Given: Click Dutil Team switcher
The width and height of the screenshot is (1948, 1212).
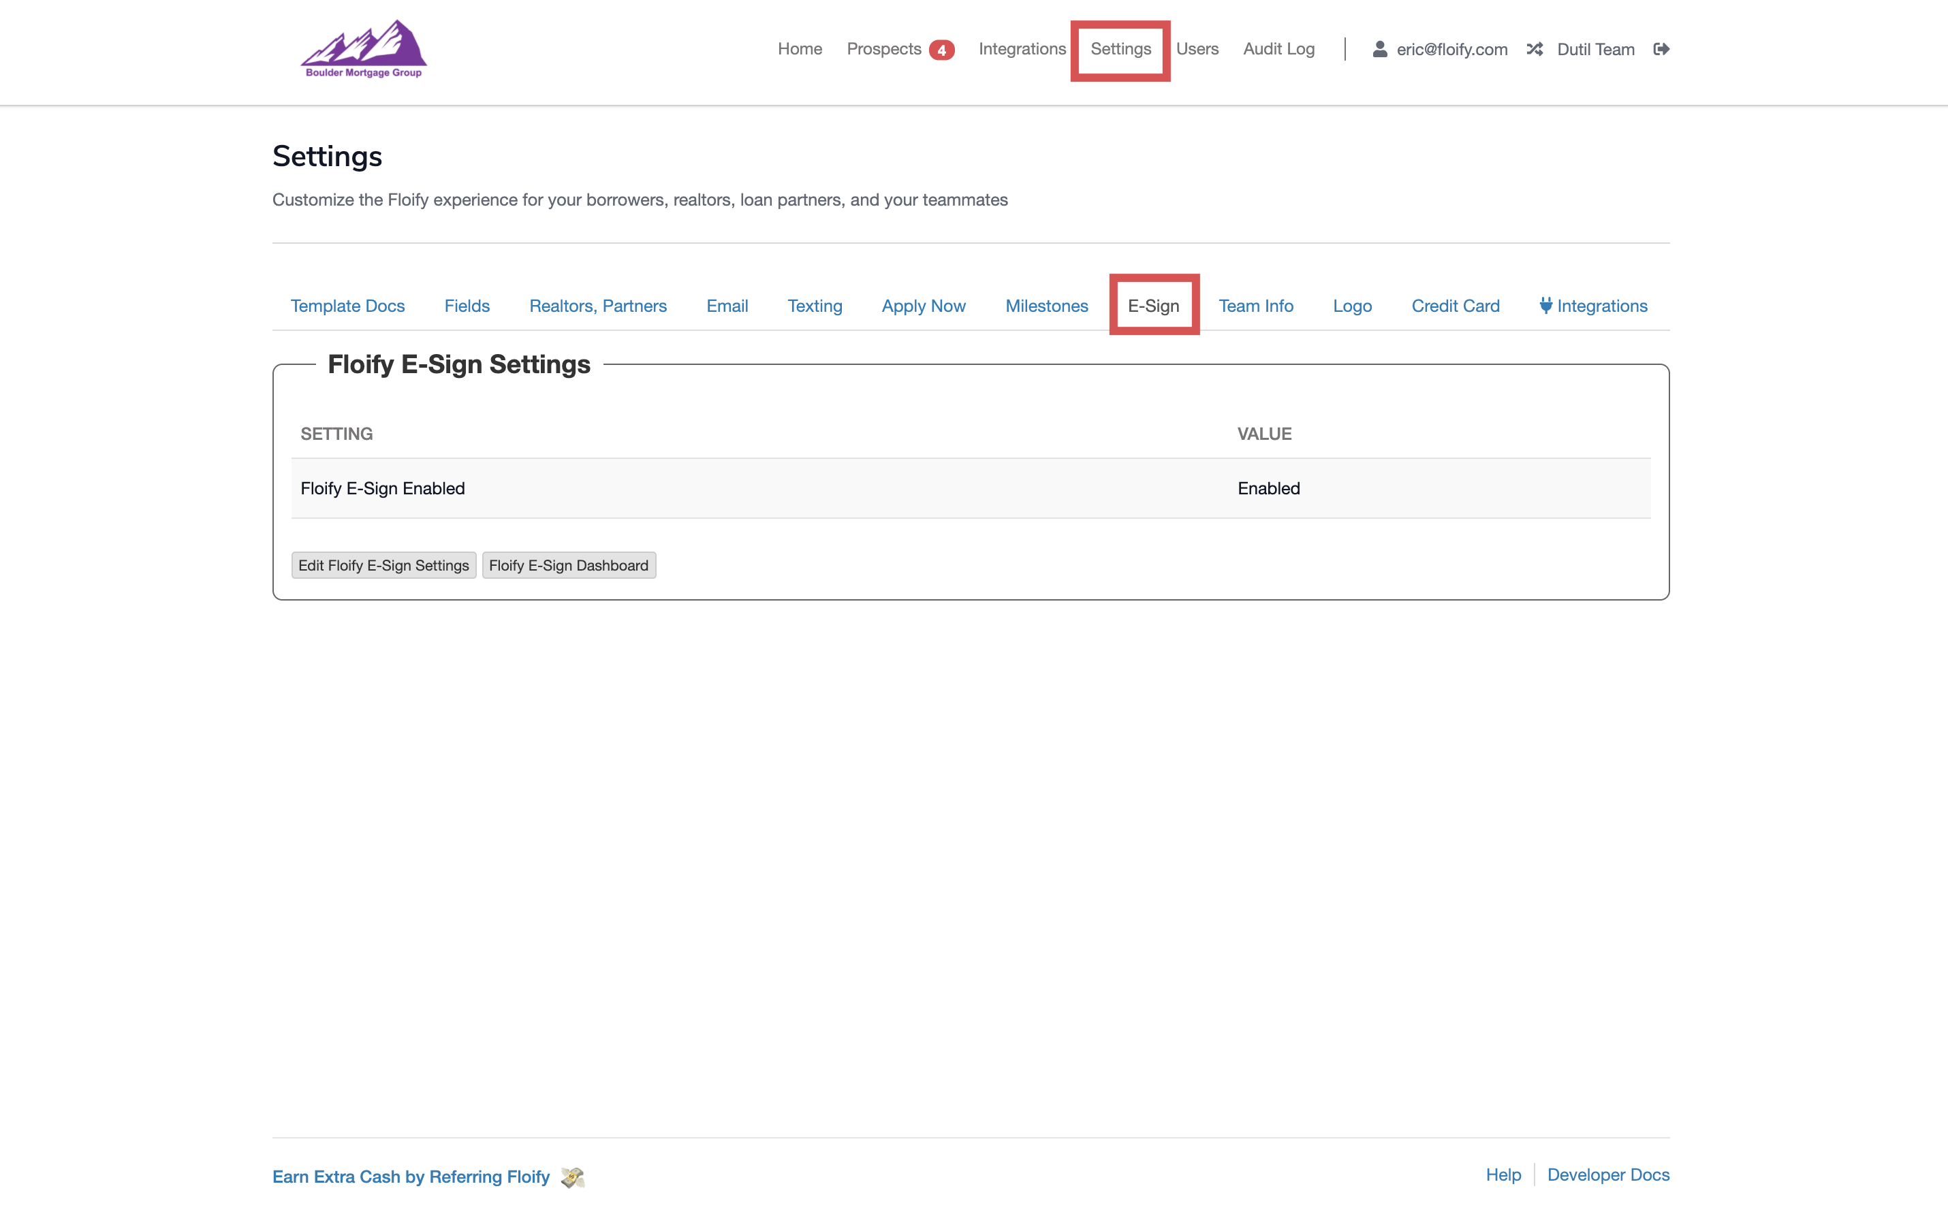Looking at the screenshot, I should pos(1595,50).
